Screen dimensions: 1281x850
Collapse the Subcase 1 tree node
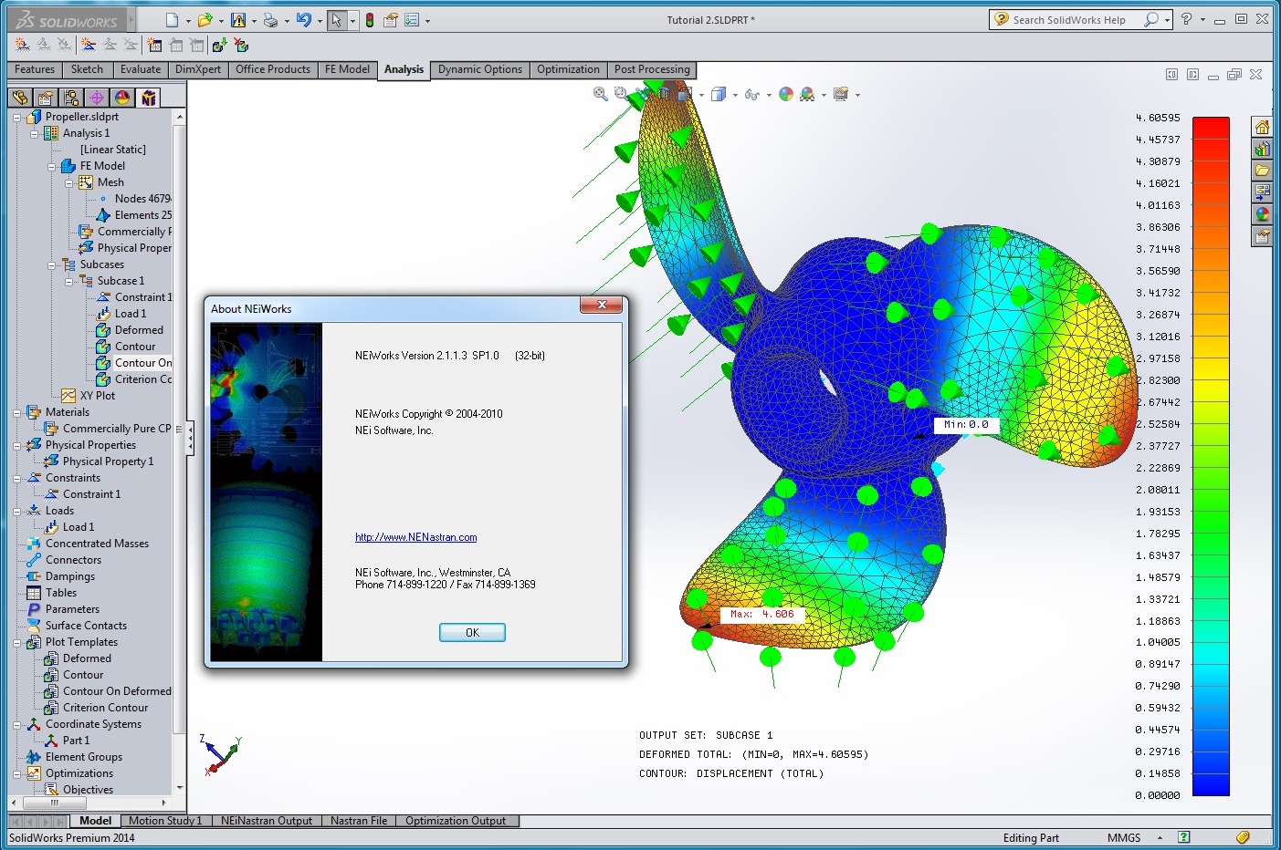pyautogui.click(x=68, y=281)
